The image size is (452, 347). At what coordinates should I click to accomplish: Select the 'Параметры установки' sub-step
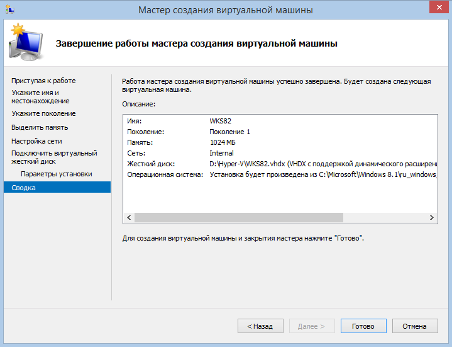(x=56, y=174)
